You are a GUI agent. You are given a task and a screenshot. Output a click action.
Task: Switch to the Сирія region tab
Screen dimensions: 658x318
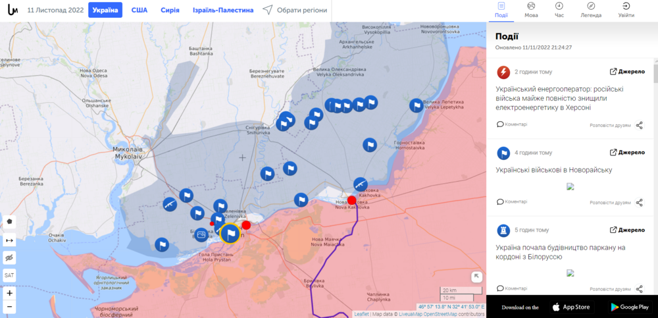click(x=170, y=10)
